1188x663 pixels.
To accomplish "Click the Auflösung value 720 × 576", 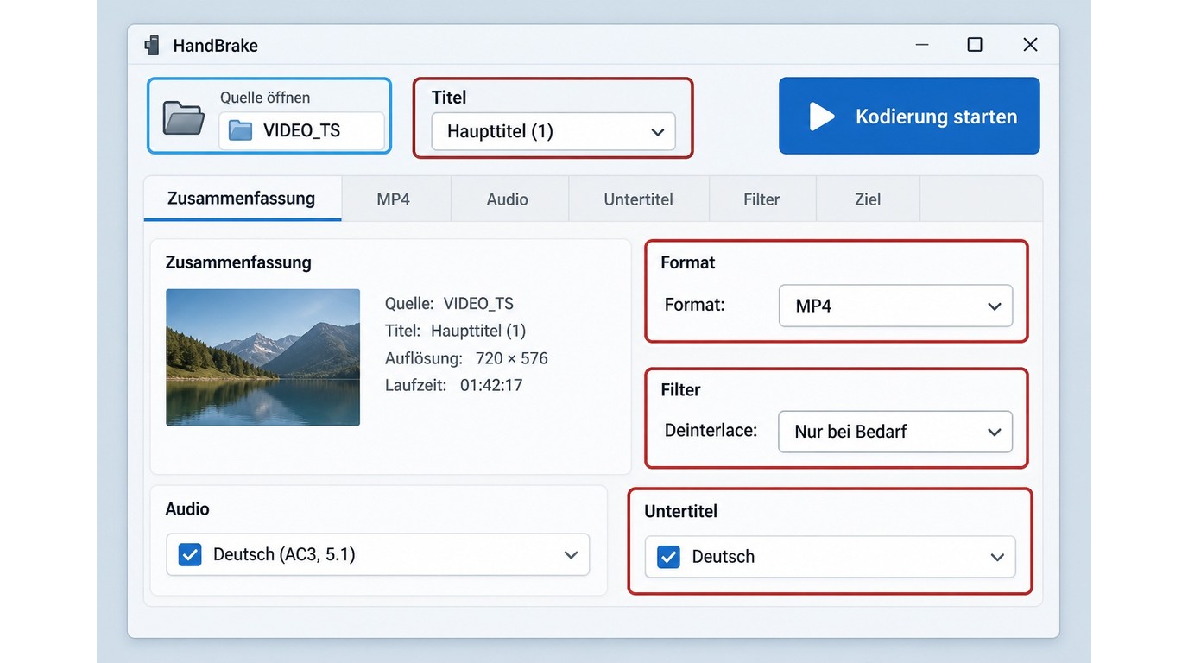I will pyautogui.click(x=512, y=358).
